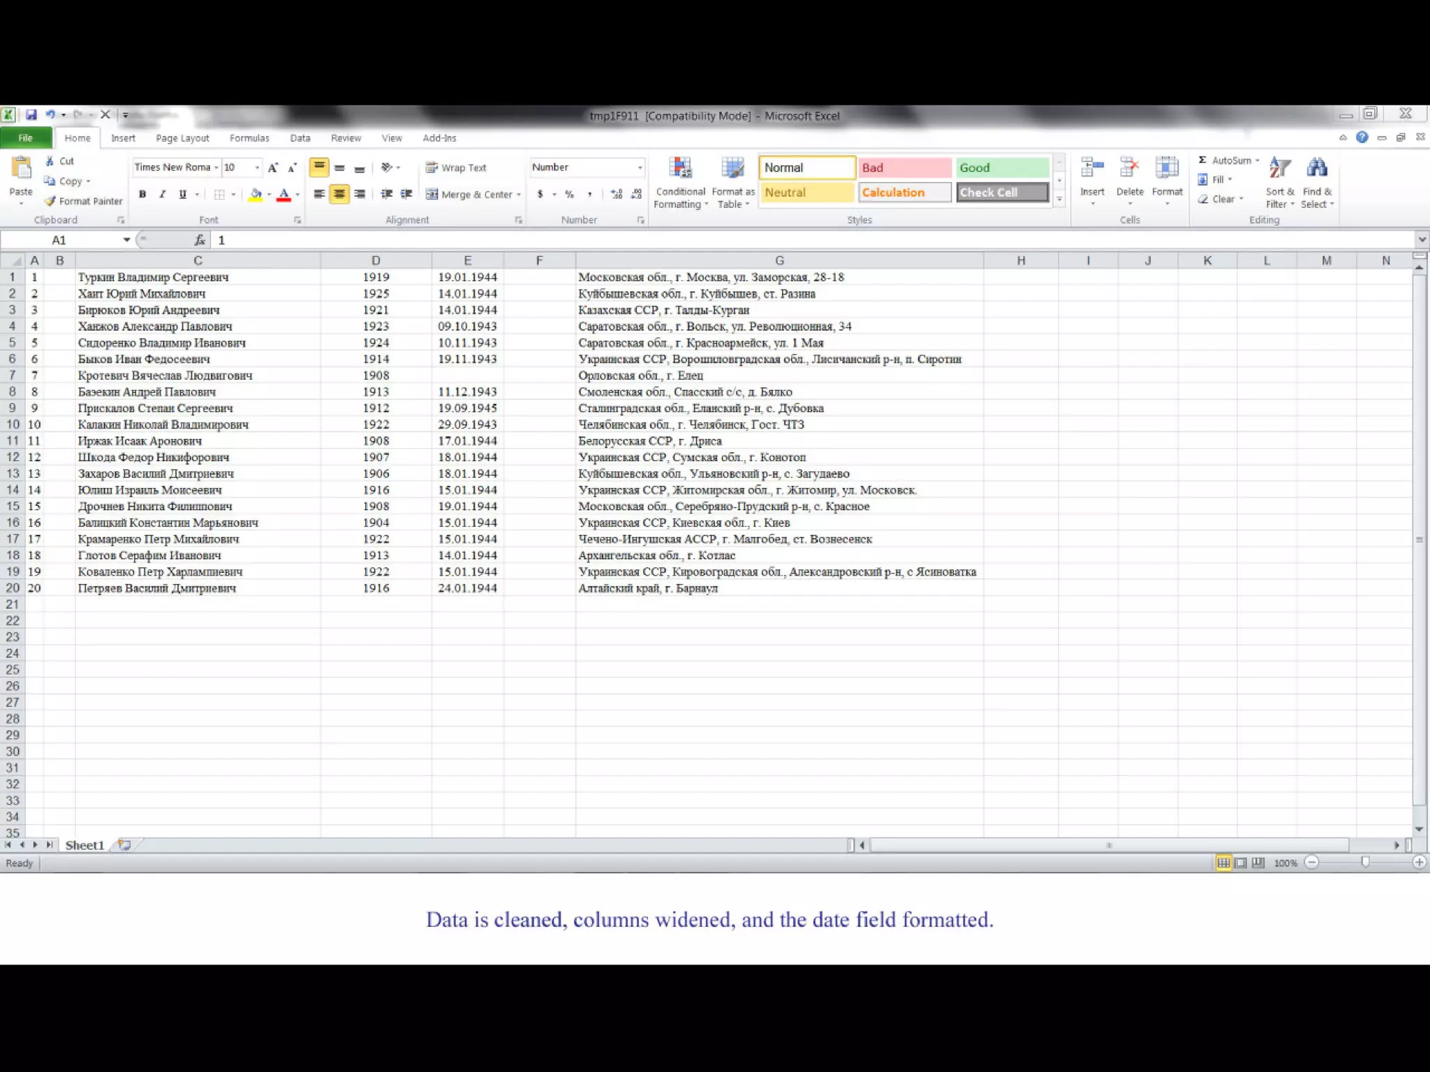Expand the Fill dropdown in the Editing group
The image size is (1430, 1072).
click(1230, 179)
